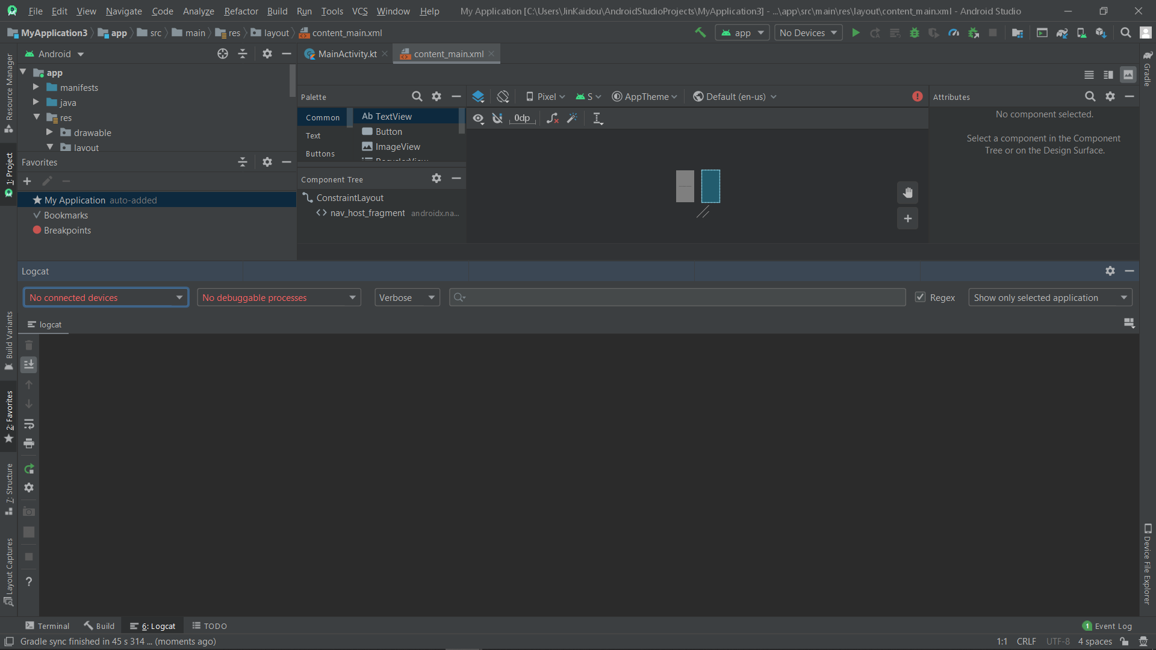Open the No connected devices dropdown
Viewport: 1156px width, 650px height.
[x=106, y=297]
